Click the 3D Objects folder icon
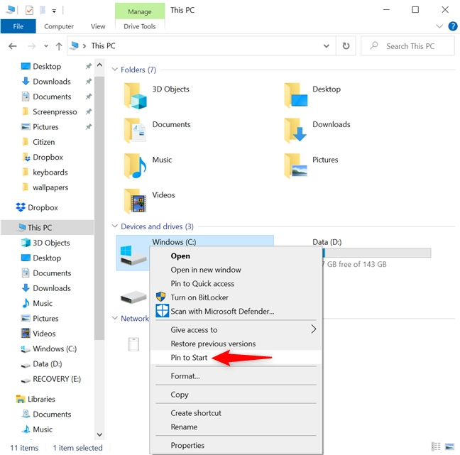The height and width of the screenshot is (455, 460). click(x=135, y=96)
